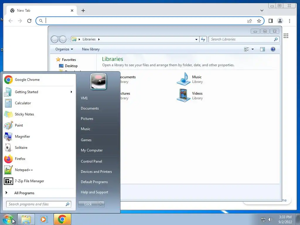This screenshot has height=225, width=300.
Task: Click New library in Explorer toolbar
Action: (x=91, y=49)
